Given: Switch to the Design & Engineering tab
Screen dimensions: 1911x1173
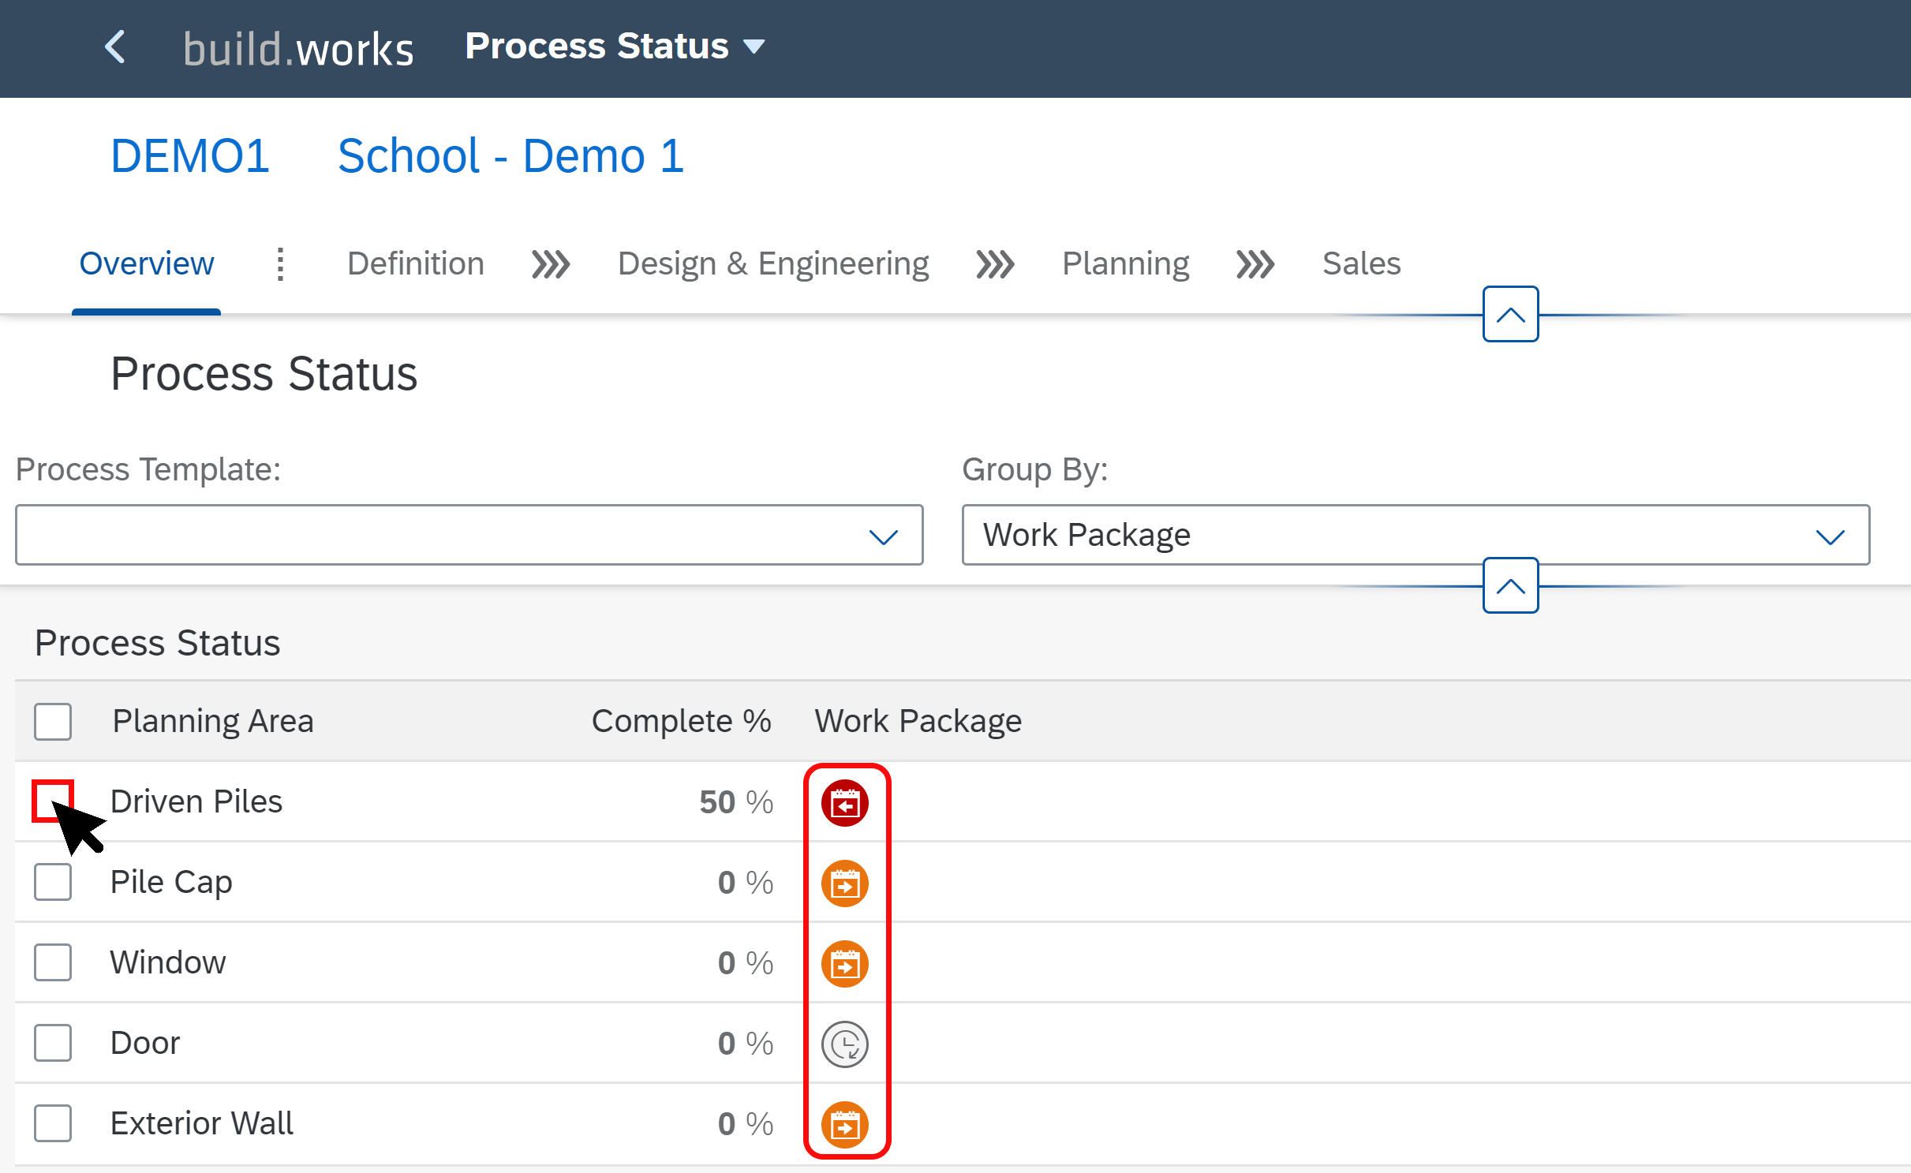Looking at the screenshot, I should [773, 263].
